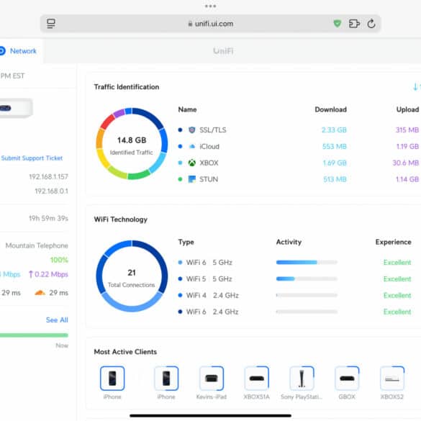Image resolution: width=421 pixels, height=421 pixels.
Task: Click the Excellent rating for WiFi 5
Action: point(397,279)
